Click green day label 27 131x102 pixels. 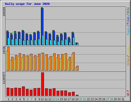(107, 99)
